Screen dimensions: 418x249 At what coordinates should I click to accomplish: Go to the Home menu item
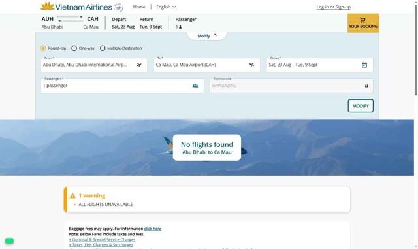[139, 7]
